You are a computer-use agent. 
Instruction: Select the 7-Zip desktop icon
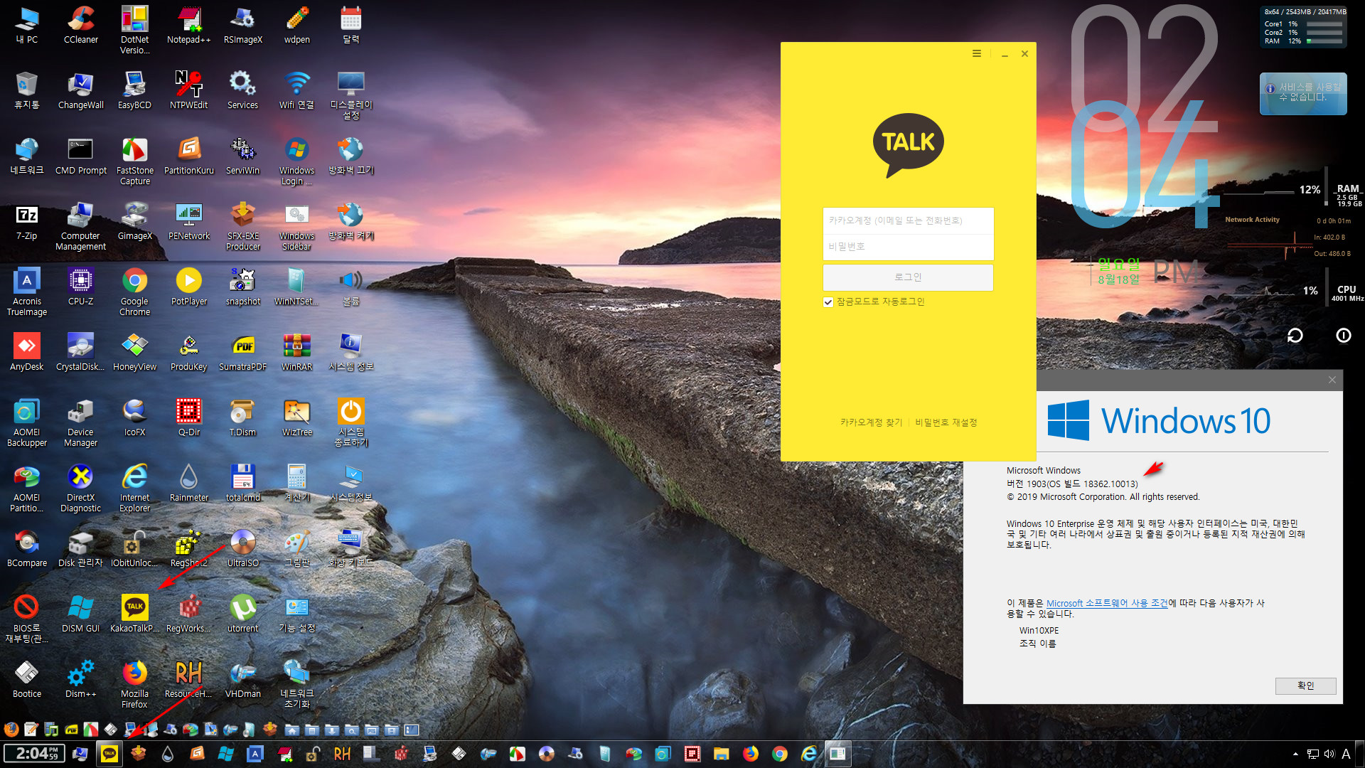[26, 221]
